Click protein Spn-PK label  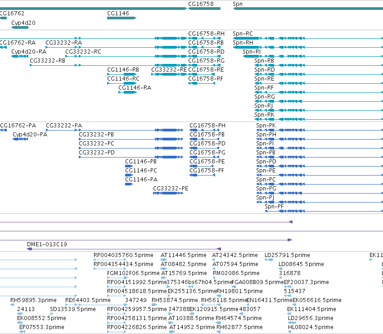coord(266,125)
